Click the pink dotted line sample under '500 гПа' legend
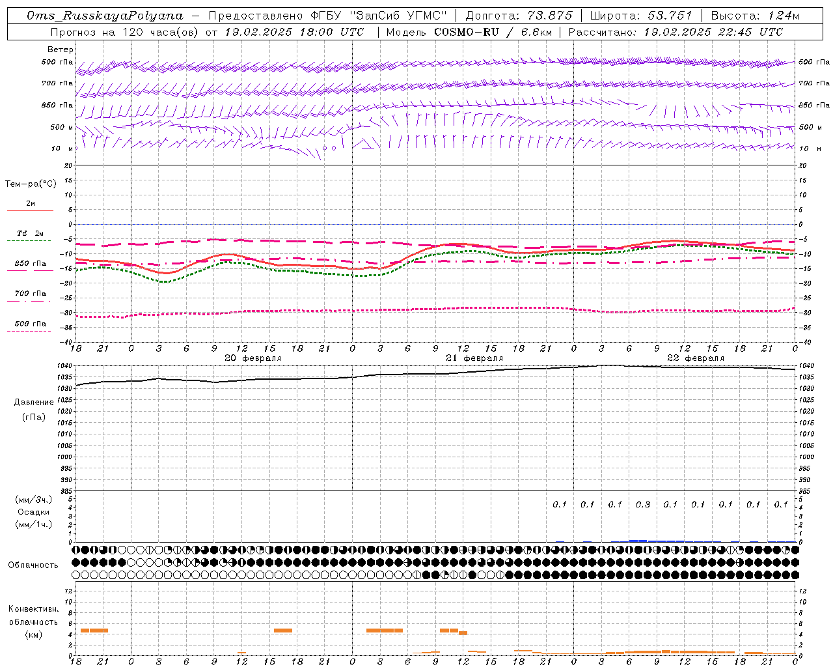 [29, 332]
